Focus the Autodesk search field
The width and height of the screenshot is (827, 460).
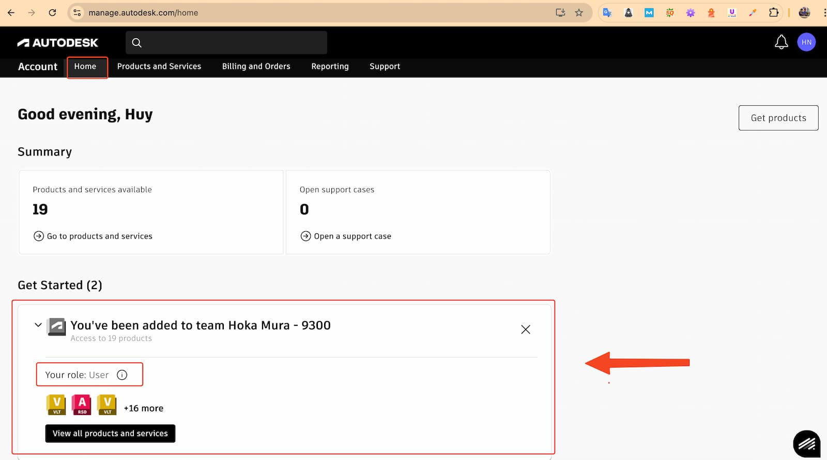(226, 42)
